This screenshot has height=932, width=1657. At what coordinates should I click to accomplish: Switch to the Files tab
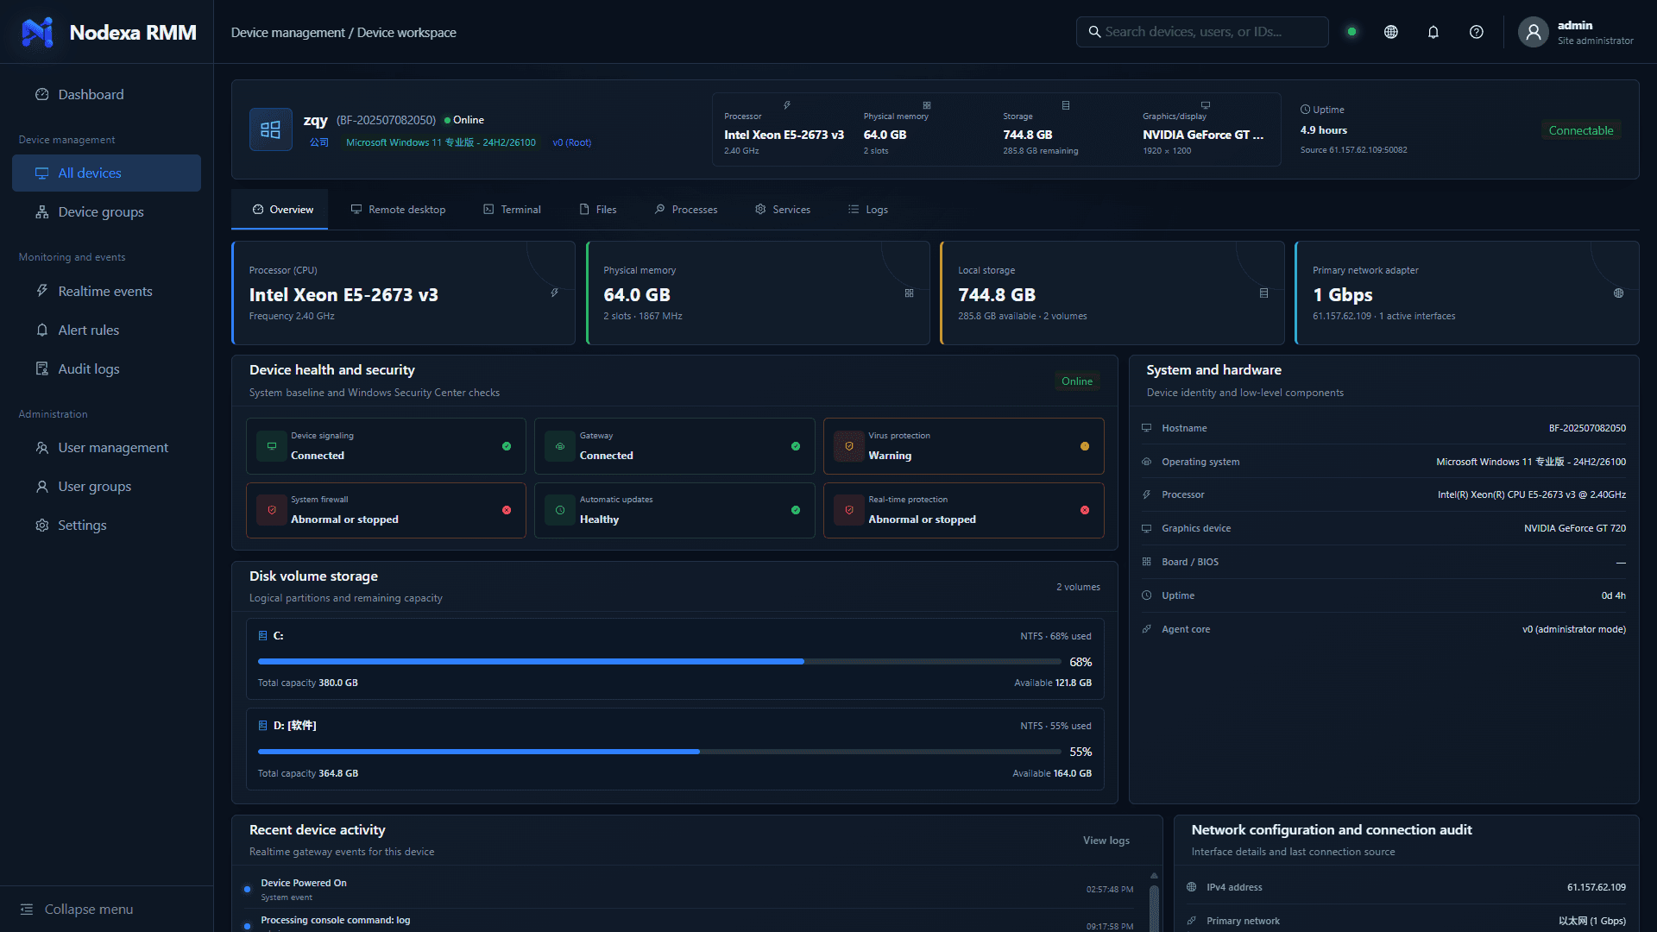pyautogui.click(x=598, y=210)
